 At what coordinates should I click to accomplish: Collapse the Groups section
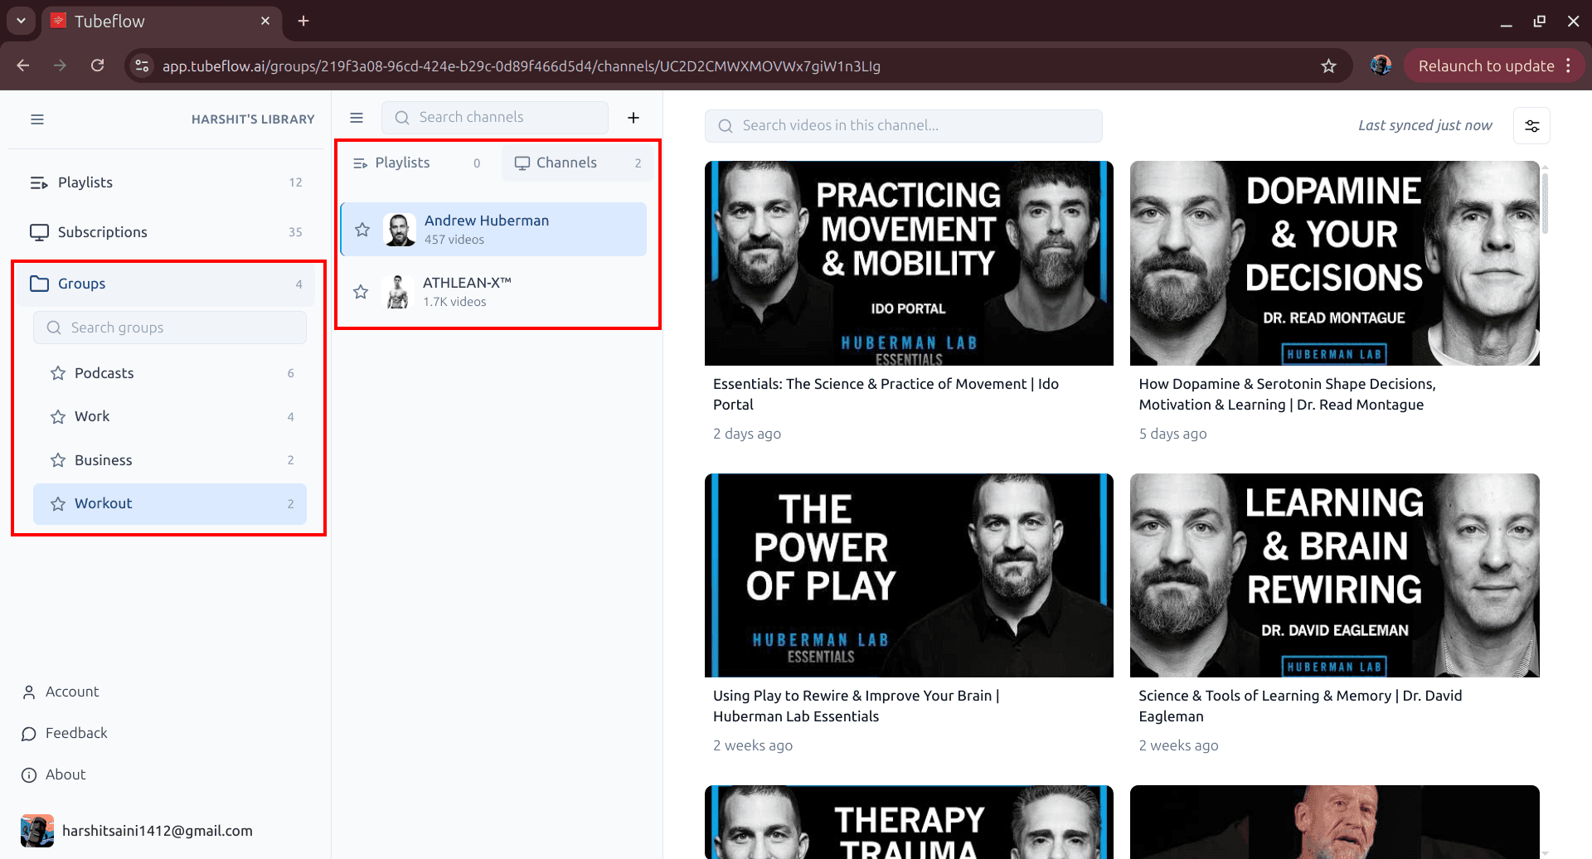(166, 284)
